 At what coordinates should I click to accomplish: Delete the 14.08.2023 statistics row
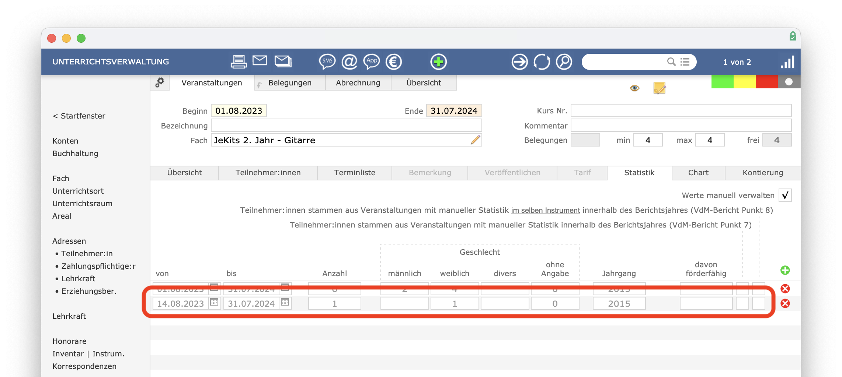pos(785,303)
